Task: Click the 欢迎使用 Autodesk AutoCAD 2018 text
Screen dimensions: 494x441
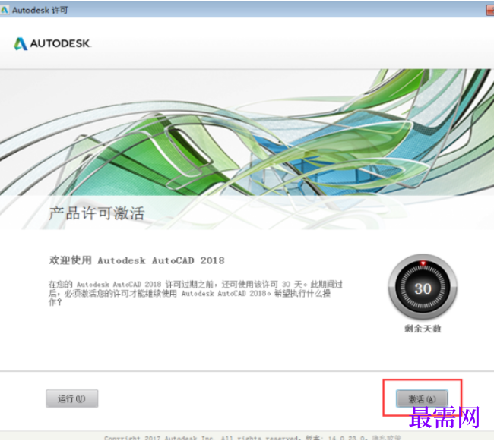Action: [137, 260]
